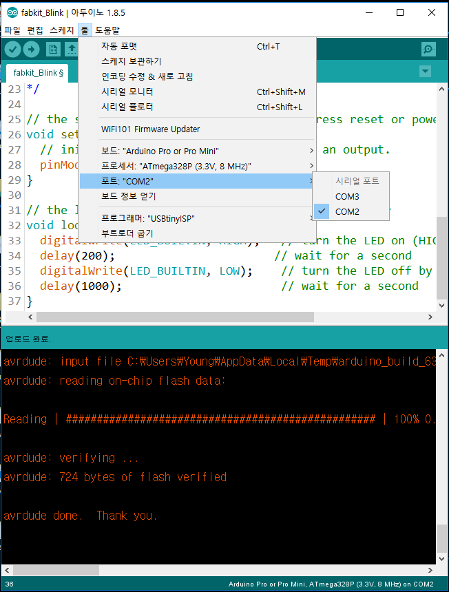Click editor vertical scrollbar up arrow

[442, 89]
